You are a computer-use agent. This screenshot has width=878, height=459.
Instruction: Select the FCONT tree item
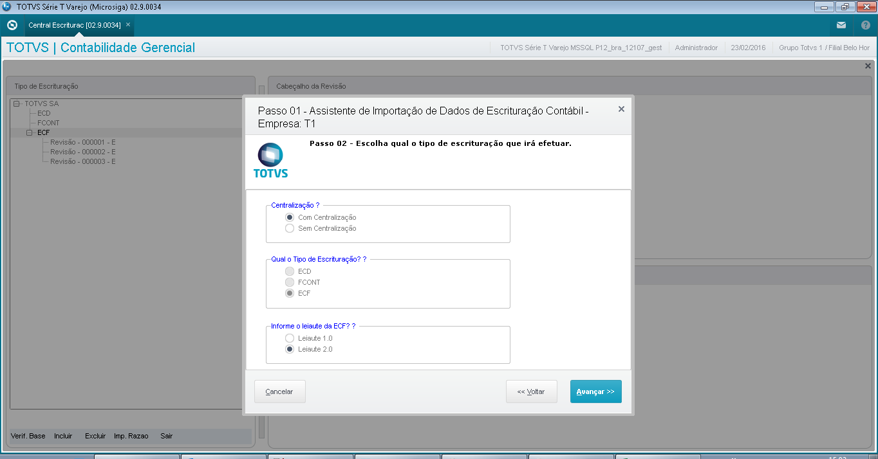48,123
